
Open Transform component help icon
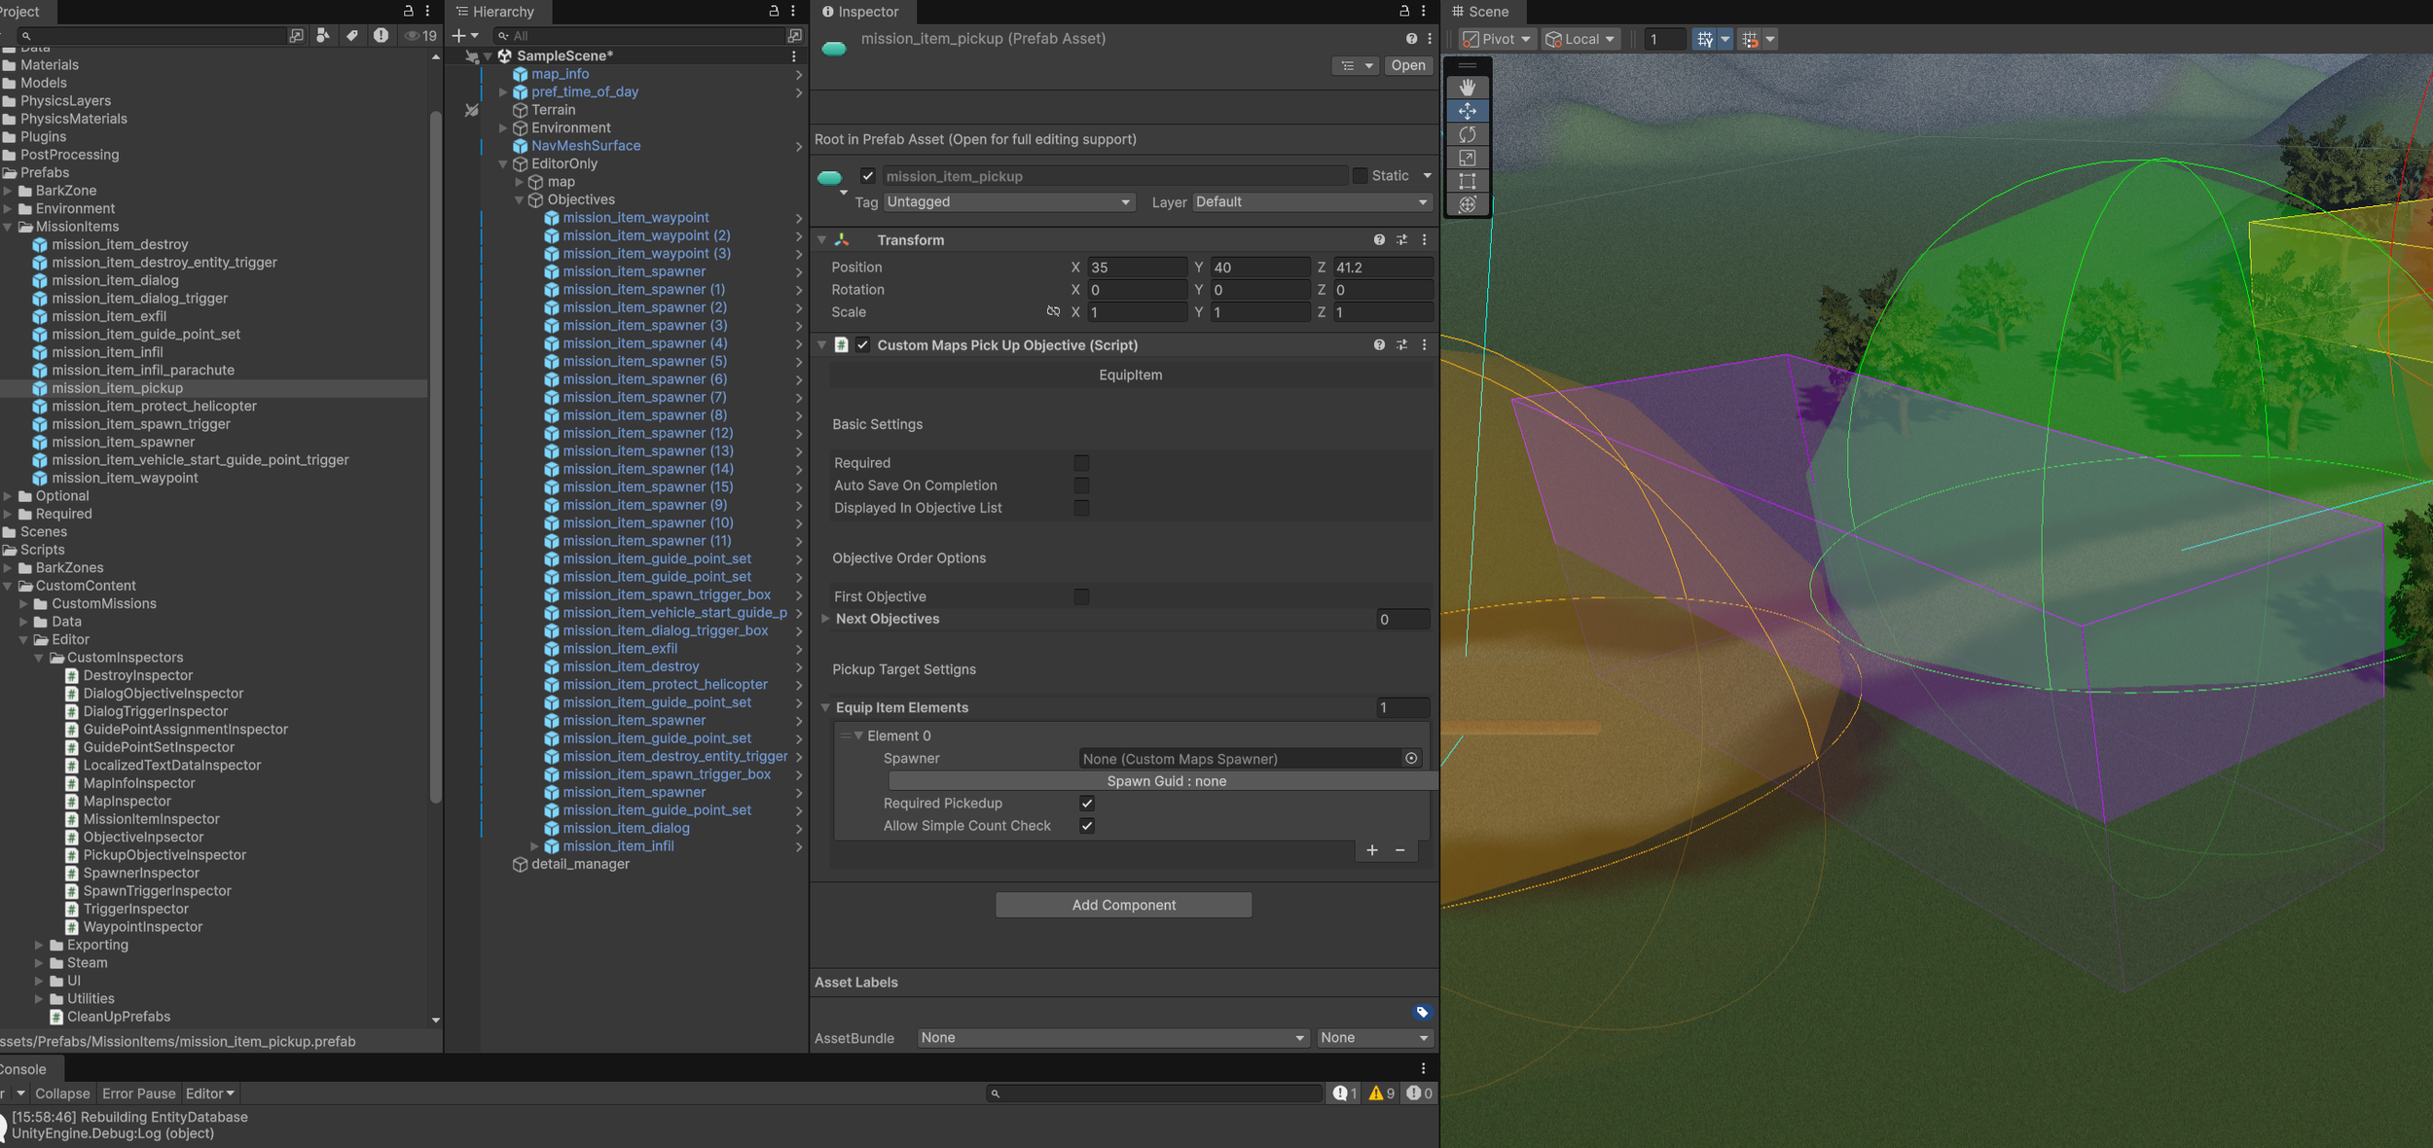pyautogui.click(x=1379, y=239)
